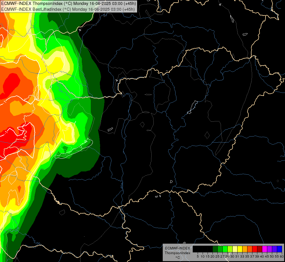Click the legend tick value 27
Image resolution: width=285 pixels, height=262 pixels.
(x=222, y=256)
